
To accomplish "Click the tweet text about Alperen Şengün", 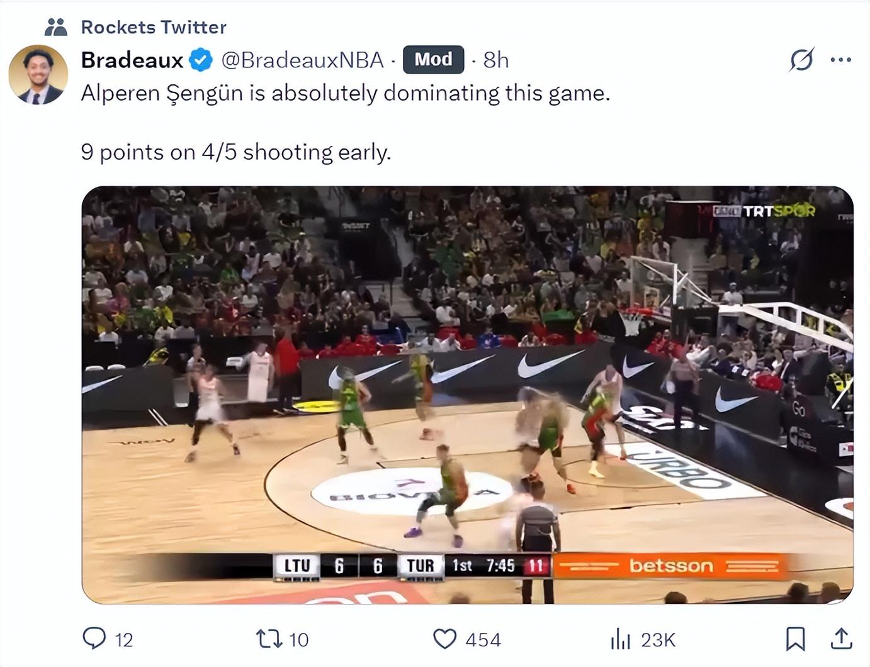I will 346,93.
